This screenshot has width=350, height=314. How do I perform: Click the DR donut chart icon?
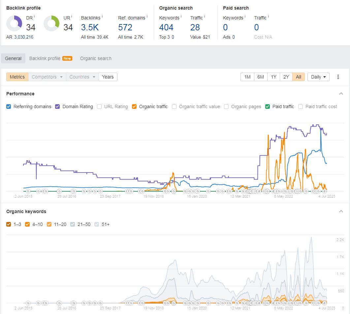[x=14, y=23]
